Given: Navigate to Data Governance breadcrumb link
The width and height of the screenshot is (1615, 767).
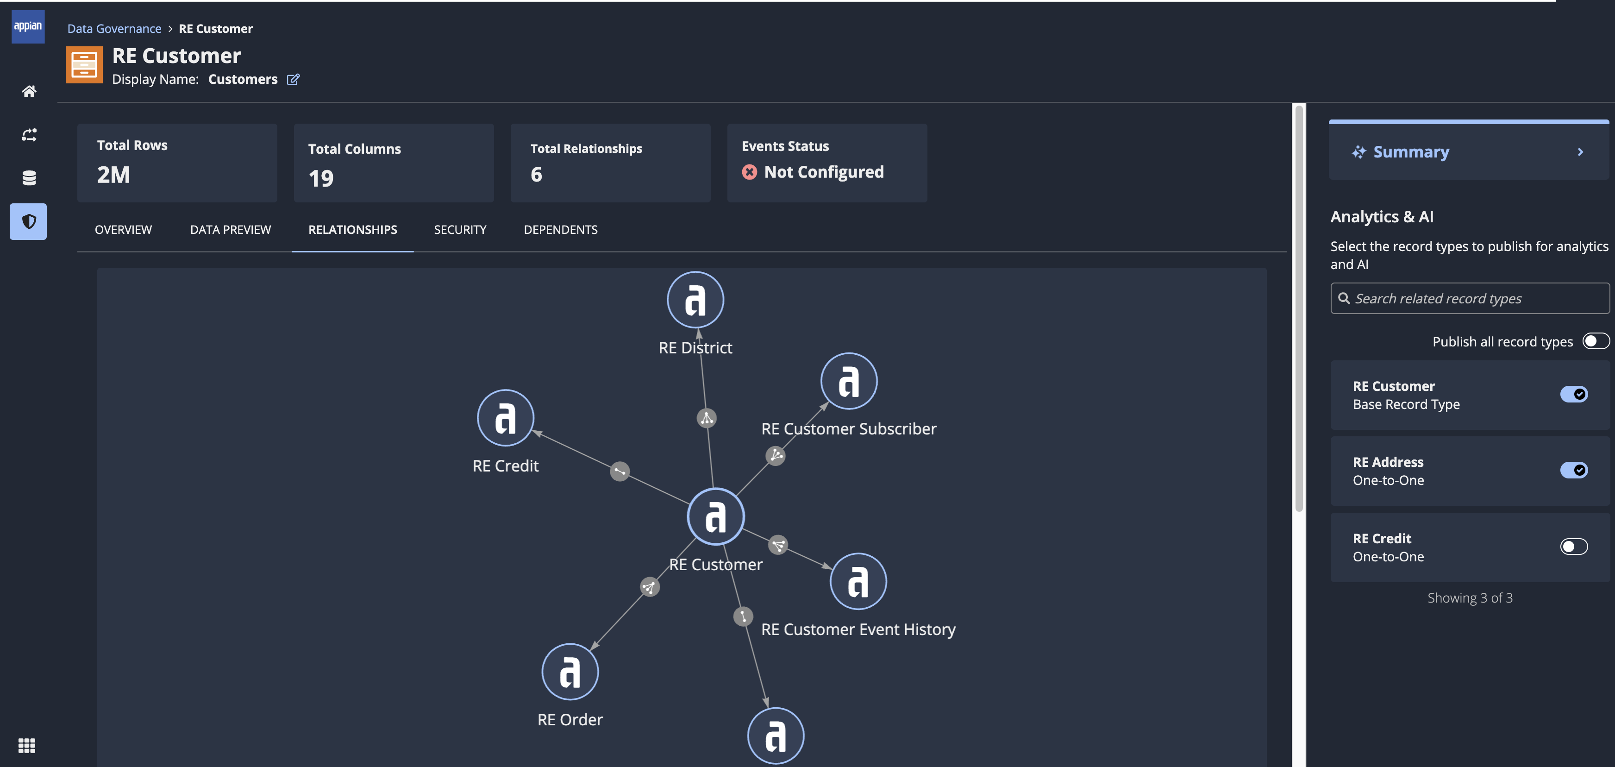Looking at the screenshot, I should click(x=114, y=28).
